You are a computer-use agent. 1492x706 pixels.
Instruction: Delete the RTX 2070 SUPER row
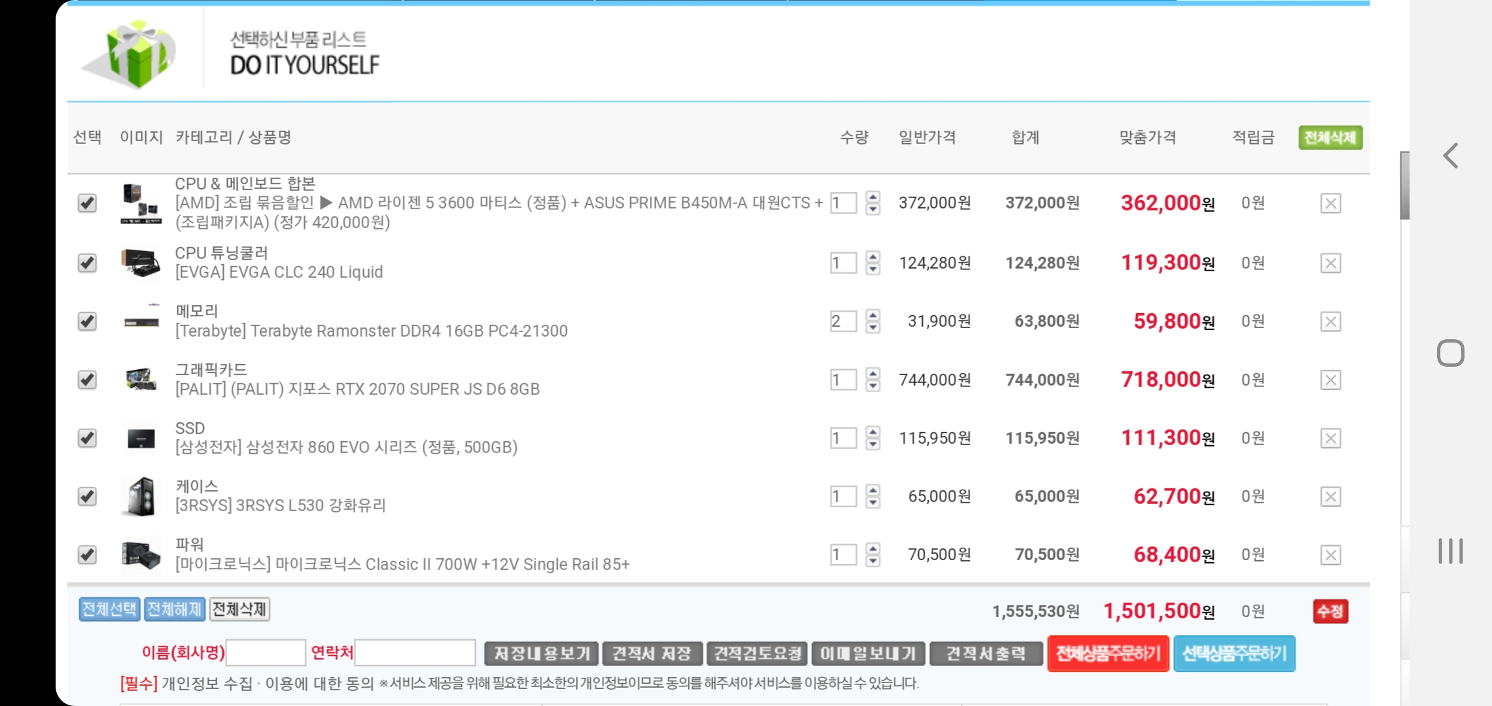(x=1330, y=380)
